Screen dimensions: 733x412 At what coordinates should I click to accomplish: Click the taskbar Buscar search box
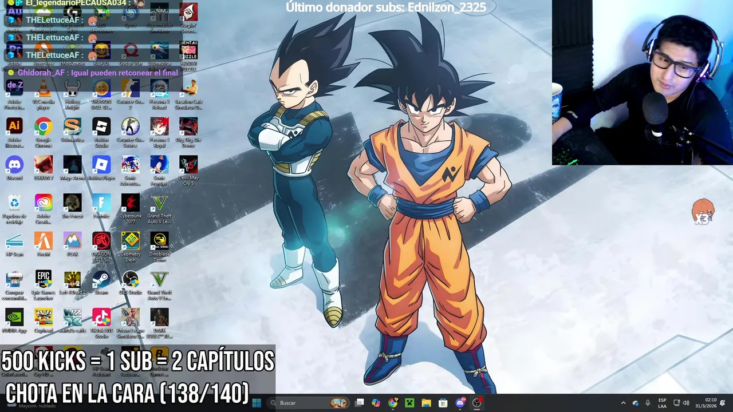(309, 403)
